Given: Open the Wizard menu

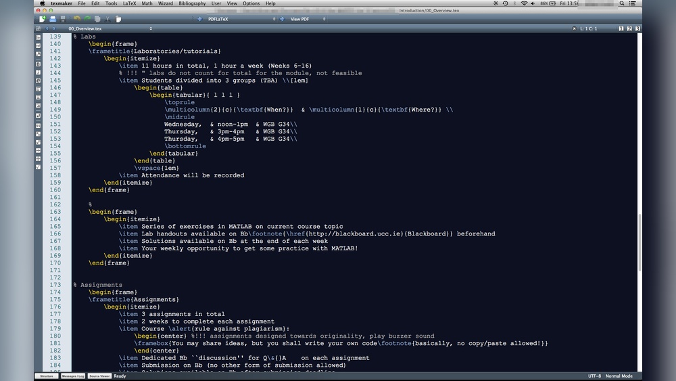Looking at the screenshot, I should tap(165, 3).
